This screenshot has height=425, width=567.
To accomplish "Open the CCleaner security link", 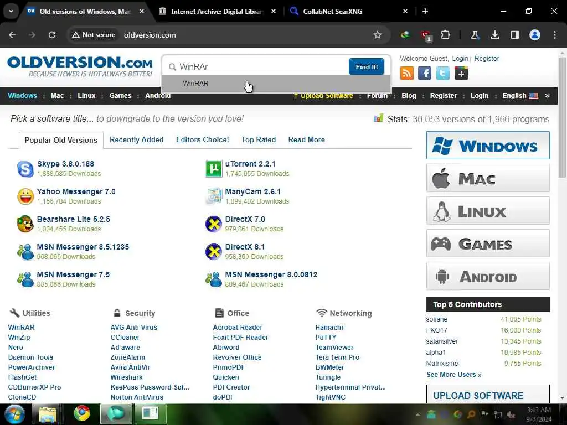I will (125, 338).
